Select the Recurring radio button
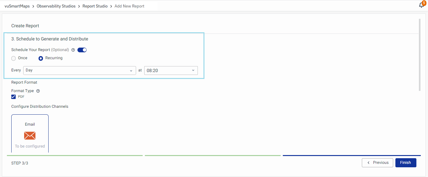Viewport: 428px width, 177px height. 41,58
